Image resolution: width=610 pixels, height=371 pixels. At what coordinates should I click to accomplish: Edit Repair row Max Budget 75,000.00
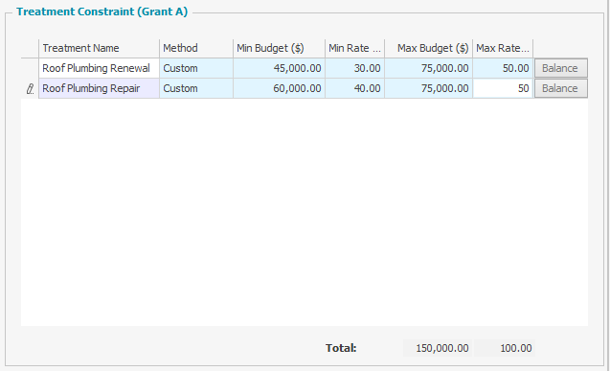429,88
